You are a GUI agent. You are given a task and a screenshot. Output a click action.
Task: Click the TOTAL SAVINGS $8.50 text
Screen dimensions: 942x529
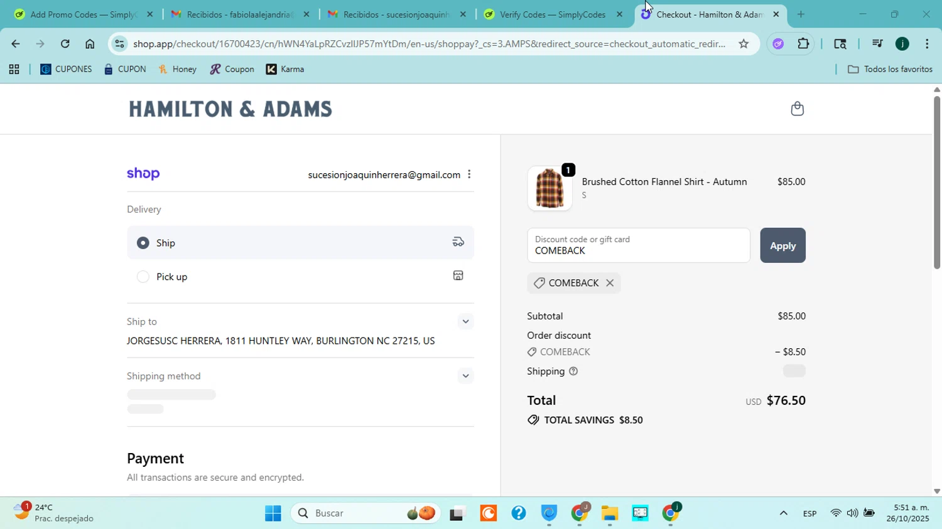pyautogui.click(x=593, y=420)
